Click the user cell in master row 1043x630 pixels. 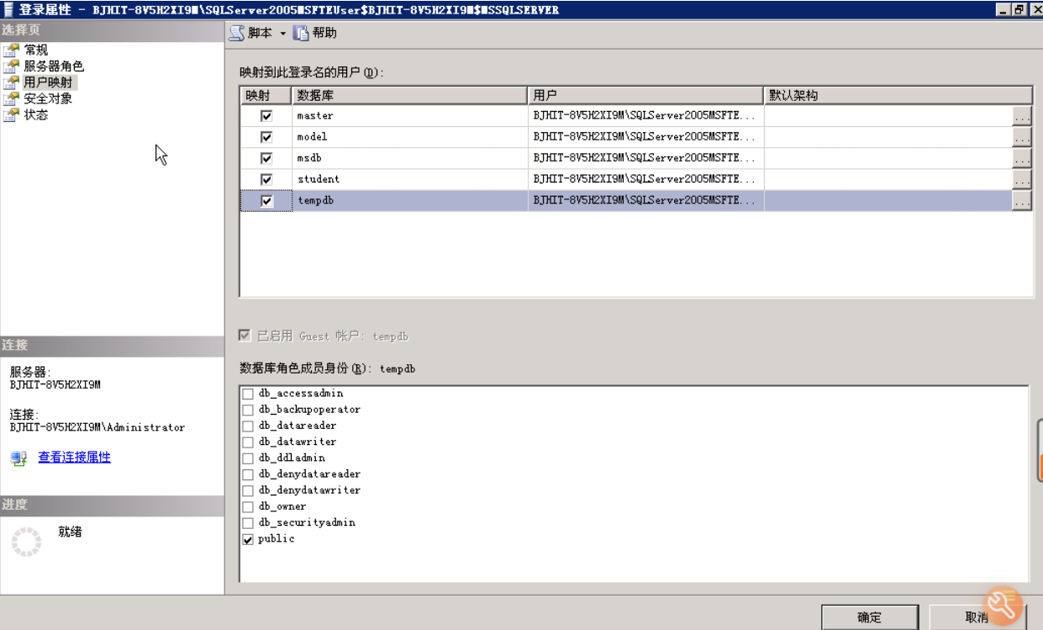pos(645,116)
